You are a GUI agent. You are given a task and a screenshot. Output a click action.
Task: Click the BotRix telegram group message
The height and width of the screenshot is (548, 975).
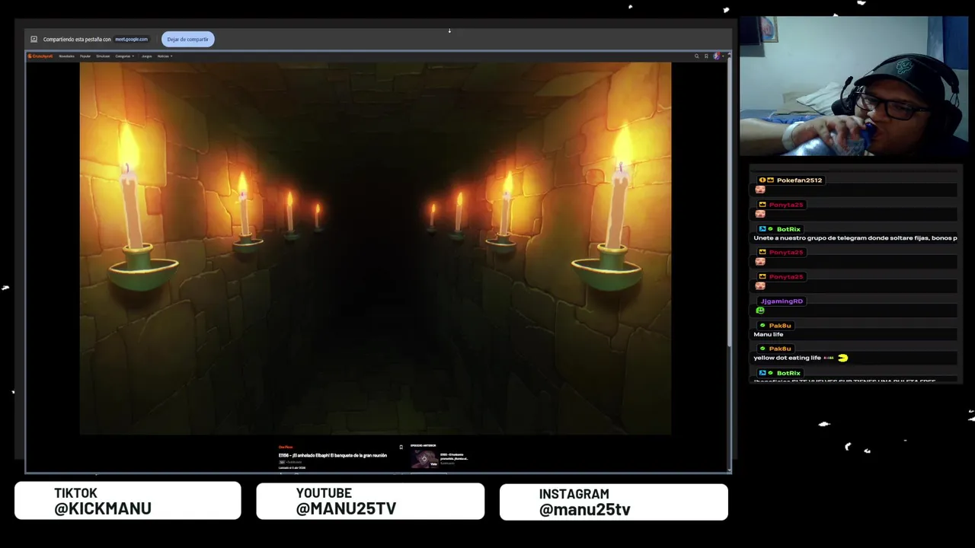[855, 238]
